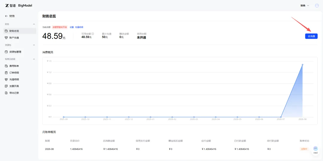
Task: Open the 财务 dropdown in the top bar
Action: click(x=305, y=6)
